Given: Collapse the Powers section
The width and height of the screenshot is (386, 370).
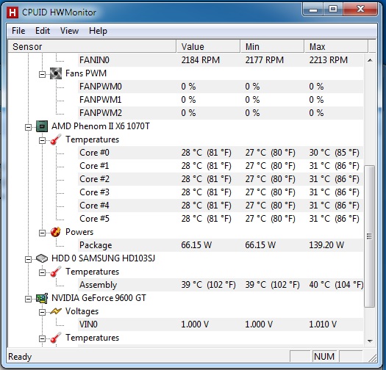Looking at the screenshot, I should coord(43,233).
